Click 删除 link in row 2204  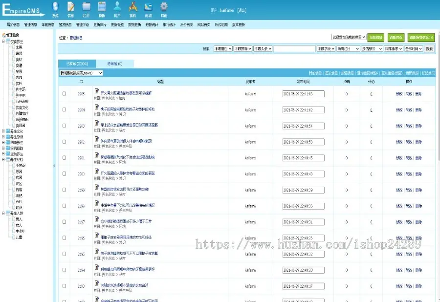pos(418,110)
